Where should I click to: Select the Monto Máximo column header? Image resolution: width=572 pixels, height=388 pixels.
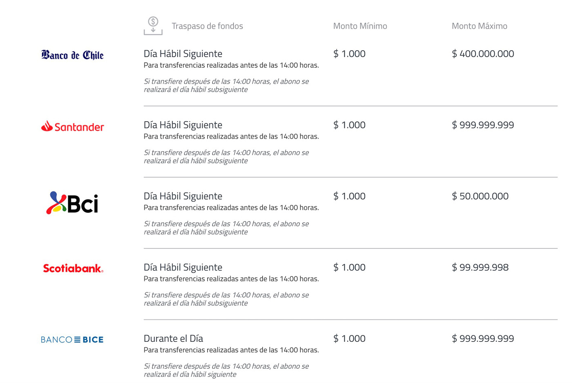pyautogui.click(x=479, y=26)
